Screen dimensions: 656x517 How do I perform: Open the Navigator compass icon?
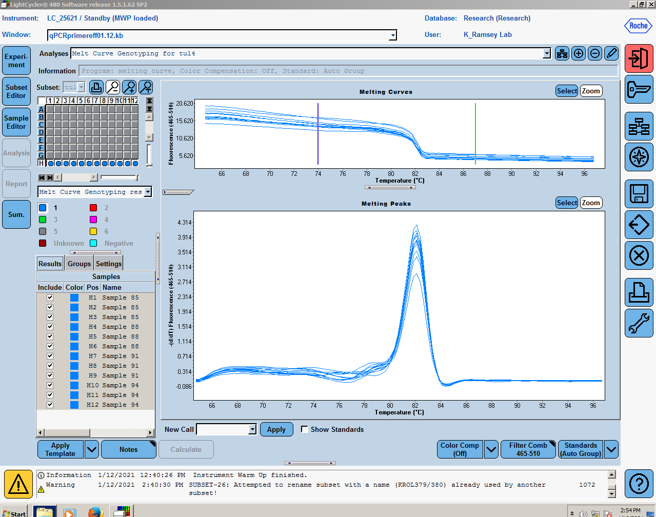639,157
